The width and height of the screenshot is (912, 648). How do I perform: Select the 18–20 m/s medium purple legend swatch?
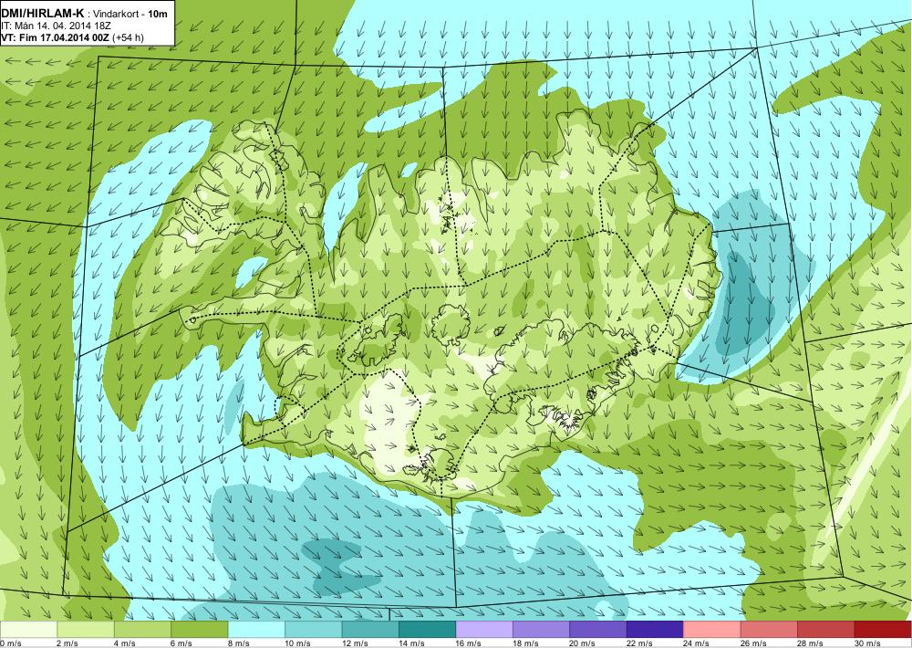coord(542,630)
